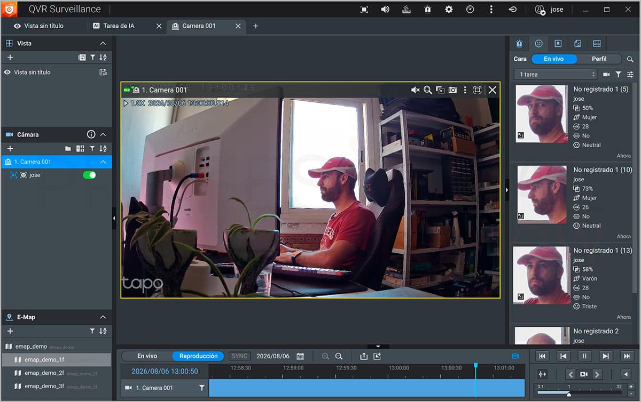Image resolution: width=641 pixels, height=402 pixels.
Task: Open the performance gauge icon in the top bar
Action: pos(470,10)
